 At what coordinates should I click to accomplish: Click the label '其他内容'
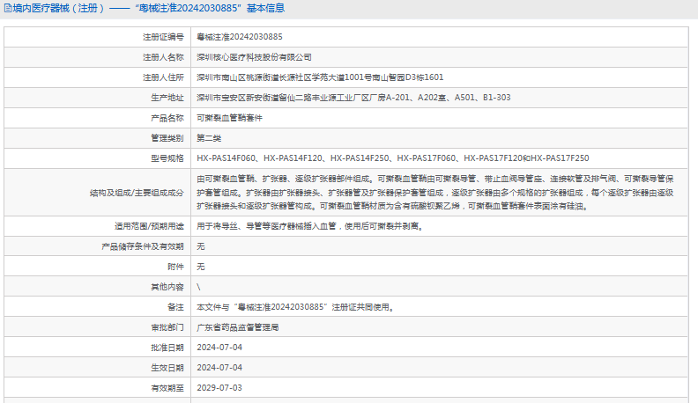(167, 287)
